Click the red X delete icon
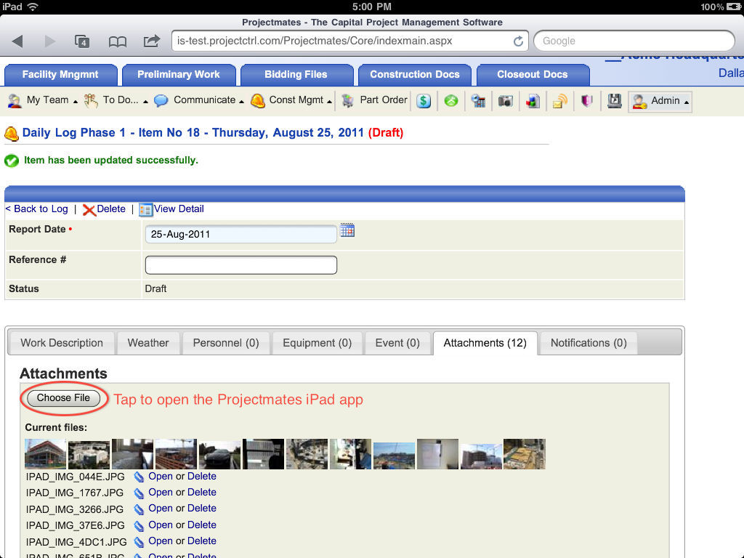The image size is (744, 558). (89, 210)
